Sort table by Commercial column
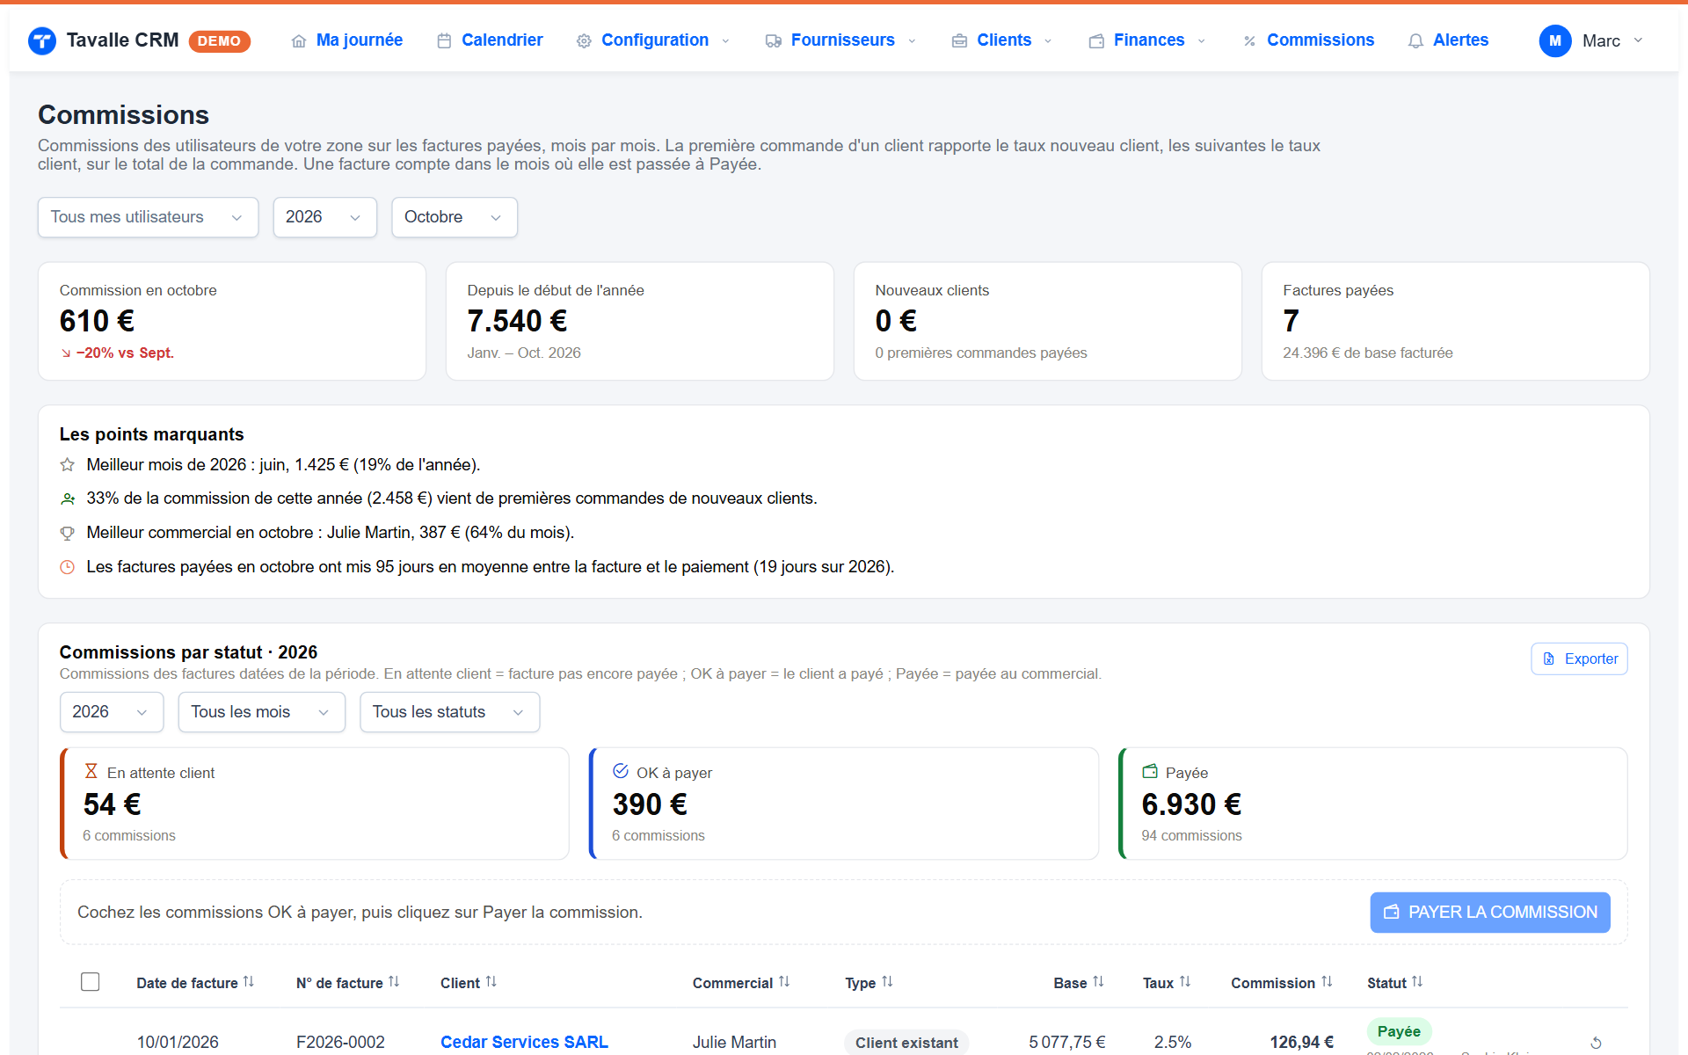Viewport: 1688px width, 1055px height. pyautogui.click(x=741, y=983)
